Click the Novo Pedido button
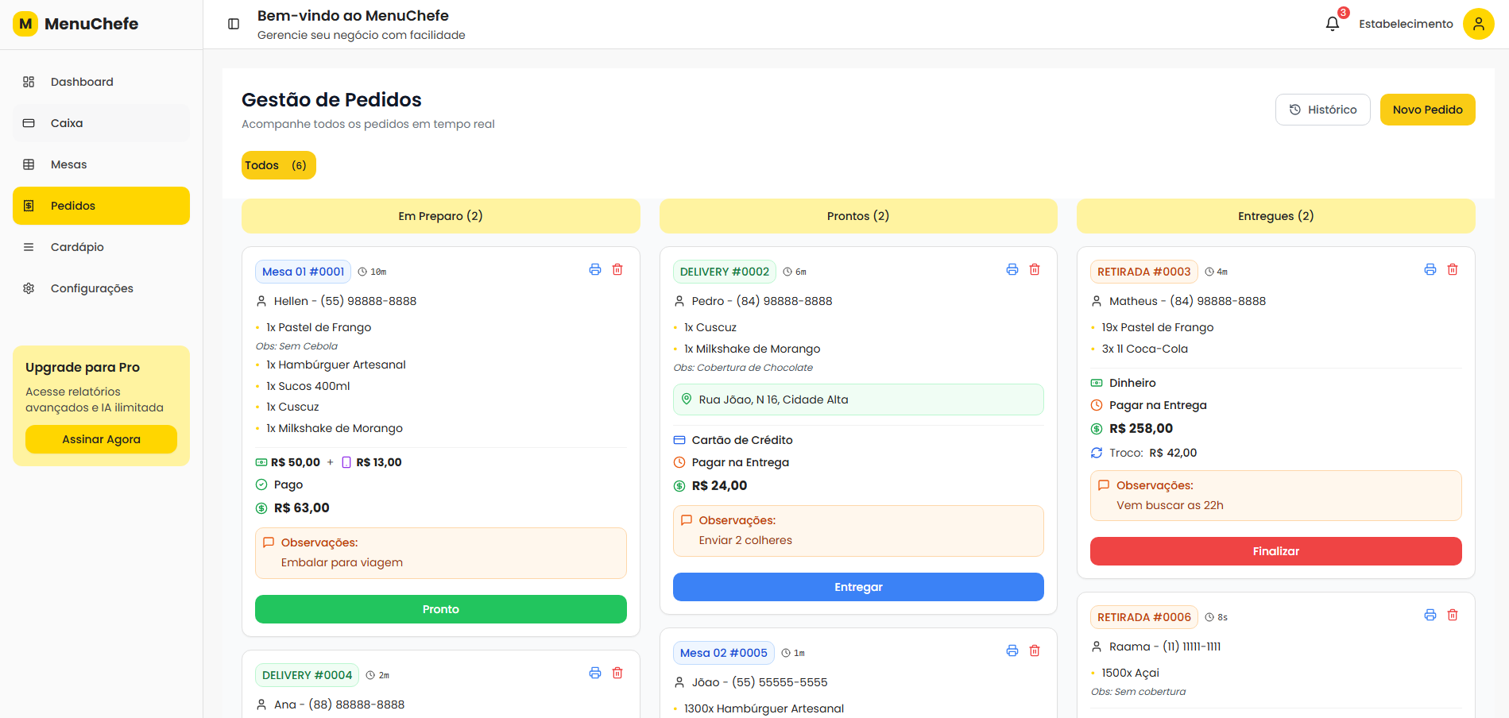 click(1427, 110)
